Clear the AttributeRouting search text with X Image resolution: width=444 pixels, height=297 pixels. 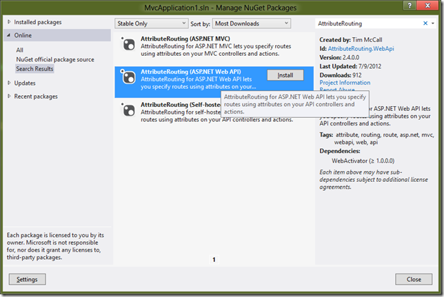tap(425, 23)
